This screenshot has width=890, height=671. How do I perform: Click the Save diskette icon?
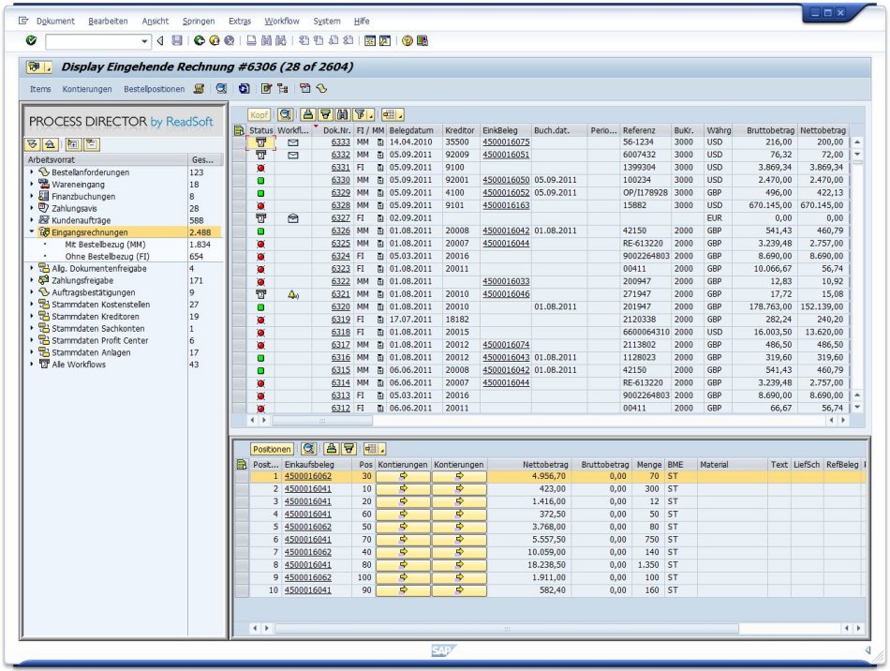[177, 41]
